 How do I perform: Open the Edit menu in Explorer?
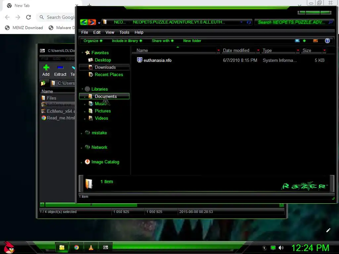[97, 32]
